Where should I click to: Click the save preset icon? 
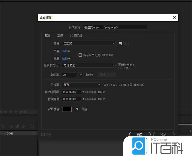click(x=120, y=43)
